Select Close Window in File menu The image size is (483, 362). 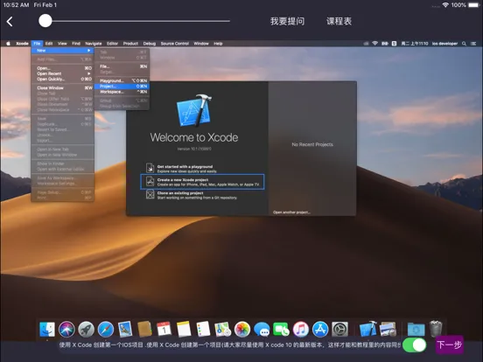click(62, 87)
